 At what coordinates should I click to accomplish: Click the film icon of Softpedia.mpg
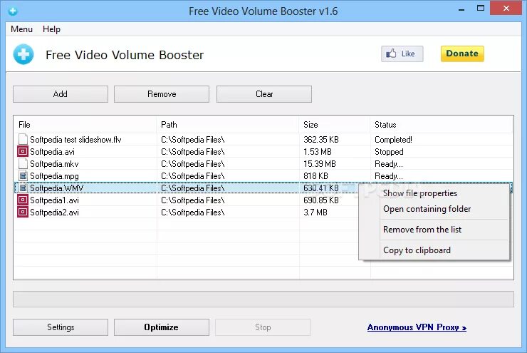coord(23,175)
